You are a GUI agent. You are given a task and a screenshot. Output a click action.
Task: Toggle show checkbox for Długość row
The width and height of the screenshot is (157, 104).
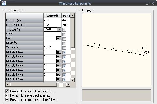(64, 43)
